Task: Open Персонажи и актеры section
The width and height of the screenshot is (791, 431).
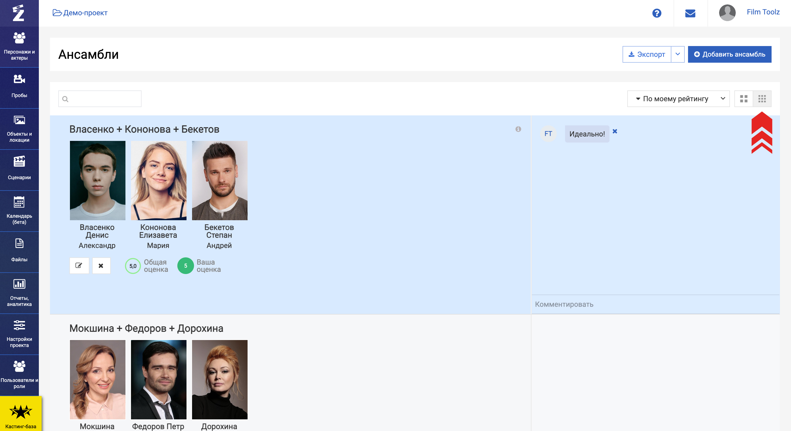Action: pos(19,47)
